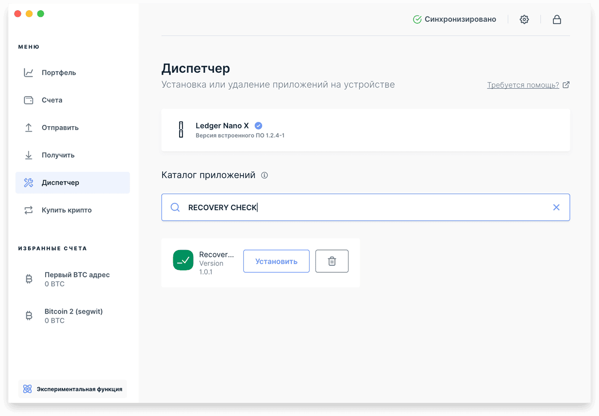Click the Version 1.0.1 label

pos(211,267)
